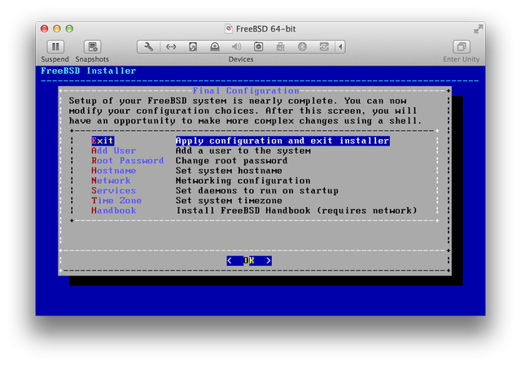The height and width of the screenshot is (365, 521).
Task: Click 'Add a user to the system' text
Action: click(x=243, y=150)
